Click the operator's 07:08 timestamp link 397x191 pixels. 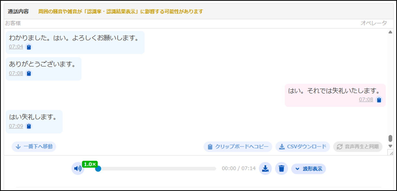pos(366,99)
